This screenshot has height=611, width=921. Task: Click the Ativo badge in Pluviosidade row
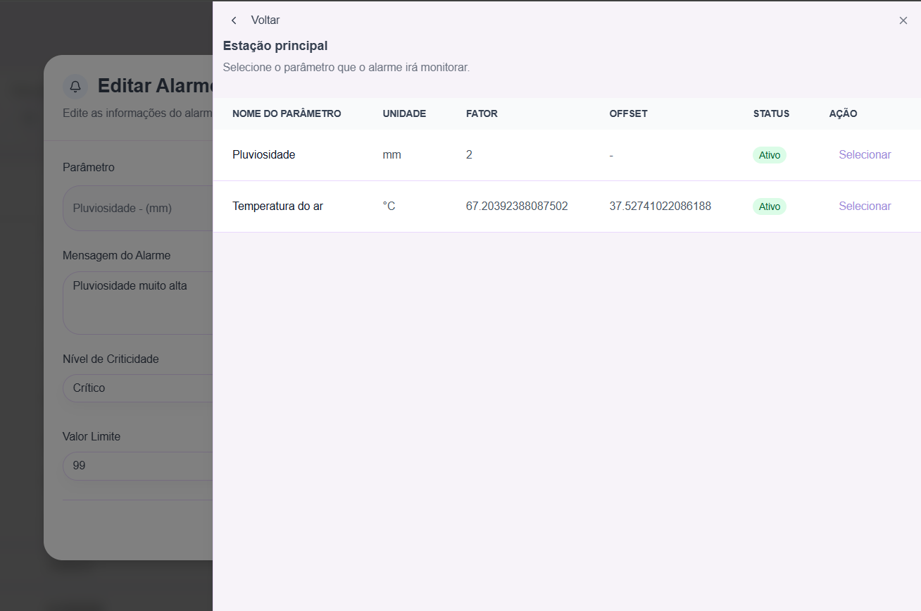(769, 155)
